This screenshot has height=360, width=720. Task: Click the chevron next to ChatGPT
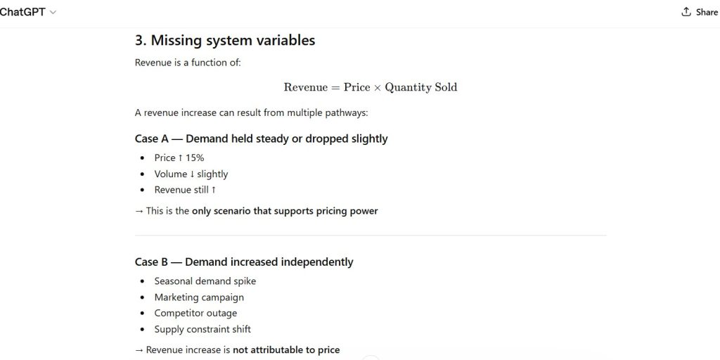(53, 13)
